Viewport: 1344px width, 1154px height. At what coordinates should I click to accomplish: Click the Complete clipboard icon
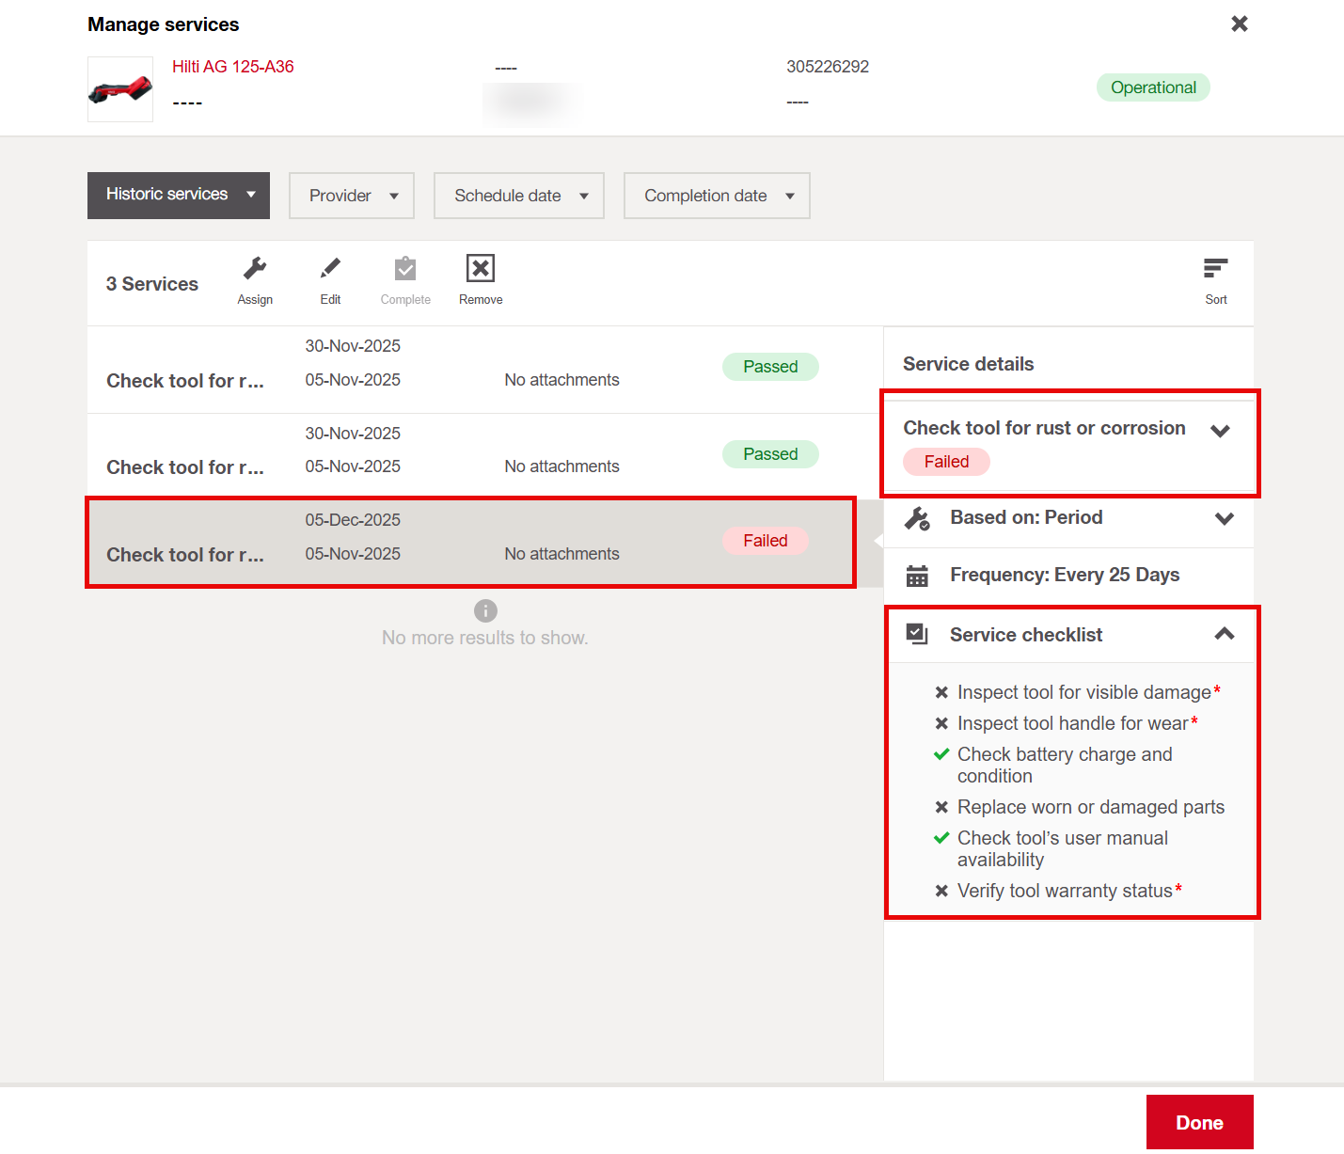pyautogui.click(x=405, y=270)
